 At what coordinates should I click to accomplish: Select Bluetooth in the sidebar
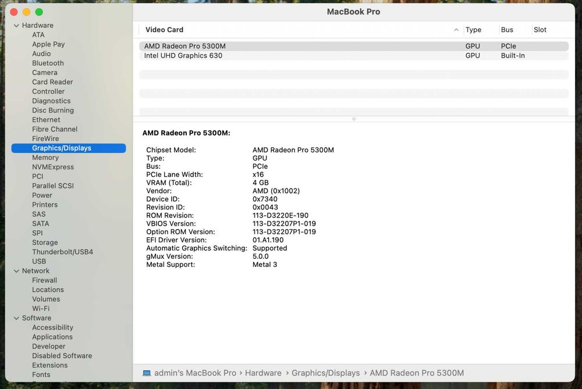tap(48, 63)
